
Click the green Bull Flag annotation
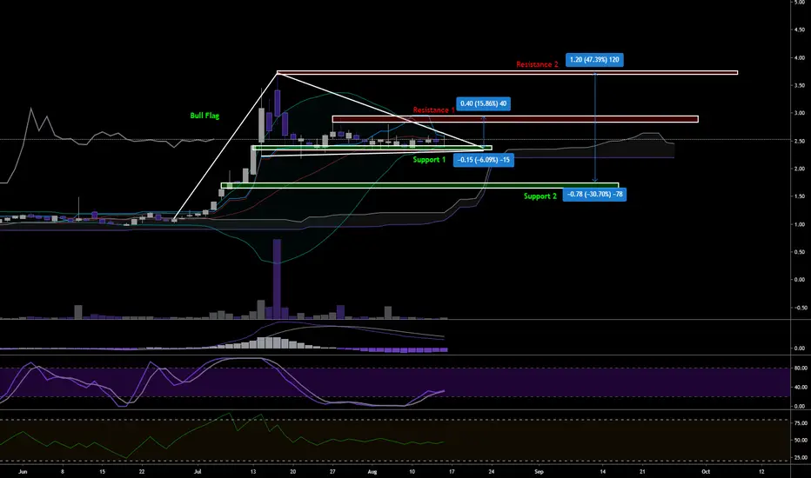(x=204, y=116)
